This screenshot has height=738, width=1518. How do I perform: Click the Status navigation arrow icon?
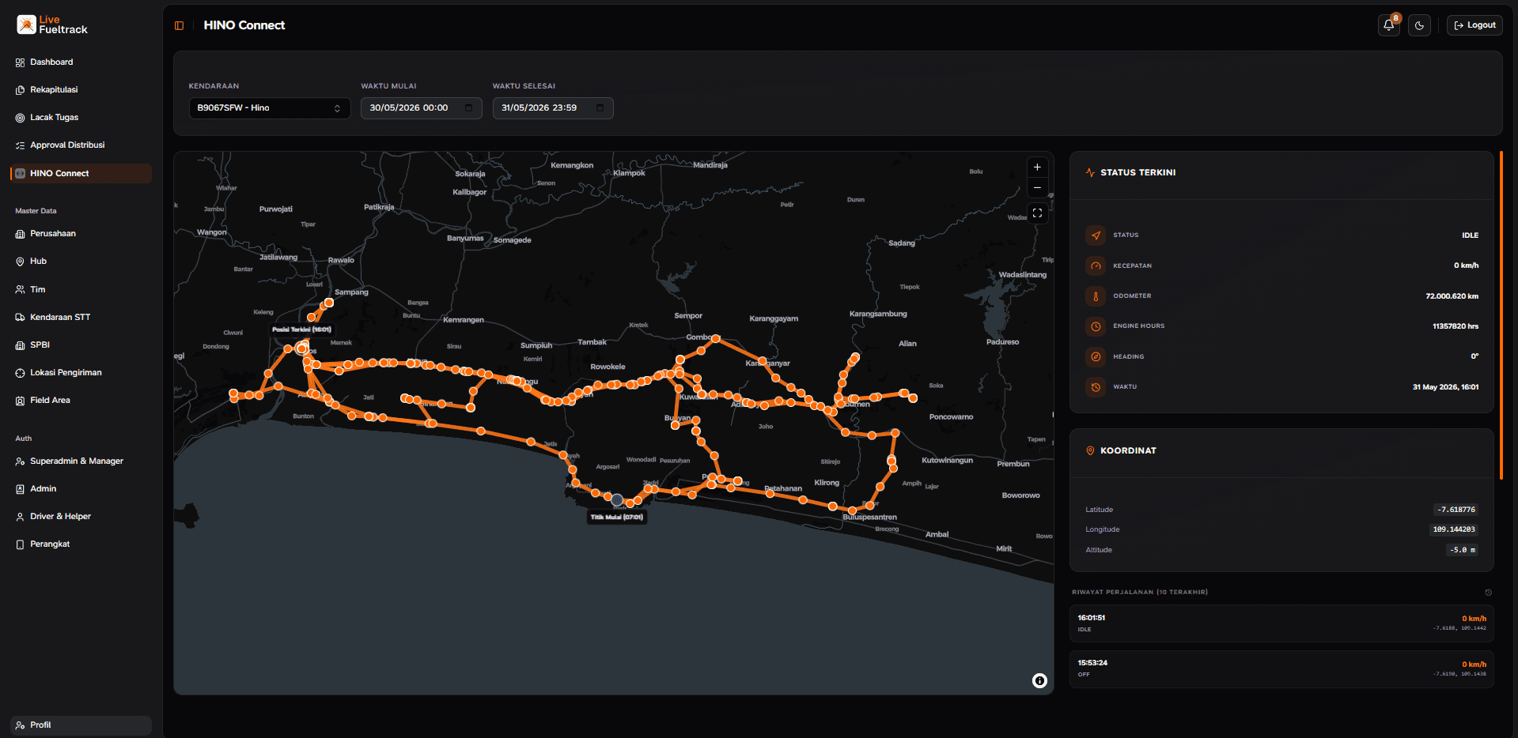click(x=1096, y=235)
